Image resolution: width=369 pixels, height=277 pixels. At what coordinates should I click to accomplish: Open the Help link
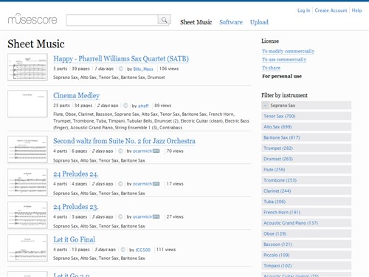pos(356,10)
